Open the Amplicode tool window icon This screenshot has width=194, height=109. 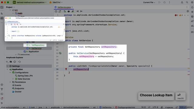(x=2, y=18)
